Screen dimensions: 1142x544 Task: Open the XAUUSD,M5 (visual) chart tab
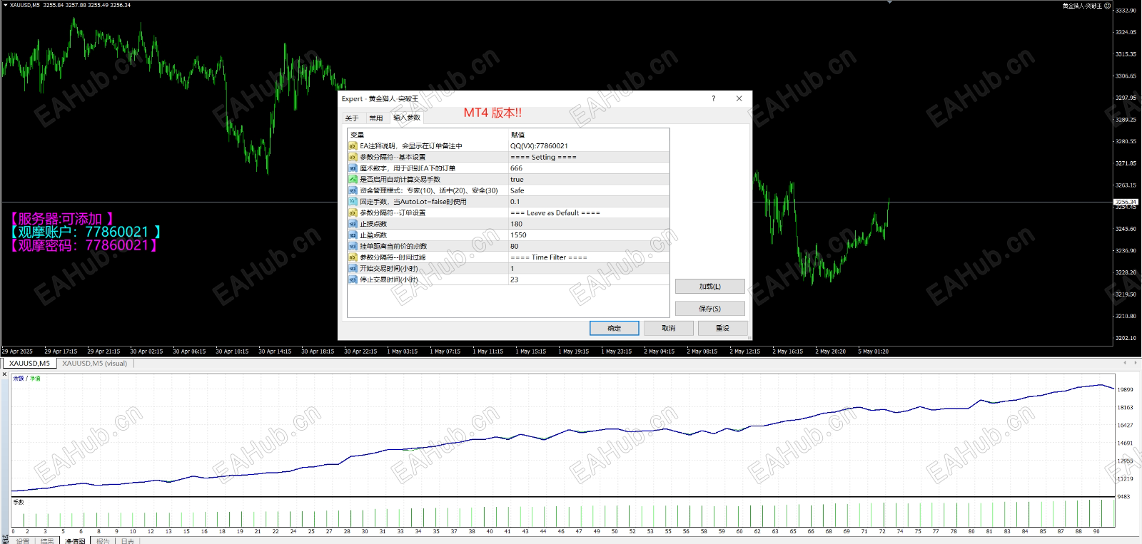(x=94, y=363)
